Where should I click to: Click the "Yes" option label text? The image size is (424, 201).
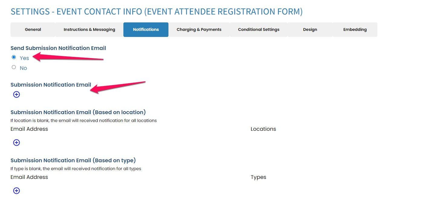point(24,58)
